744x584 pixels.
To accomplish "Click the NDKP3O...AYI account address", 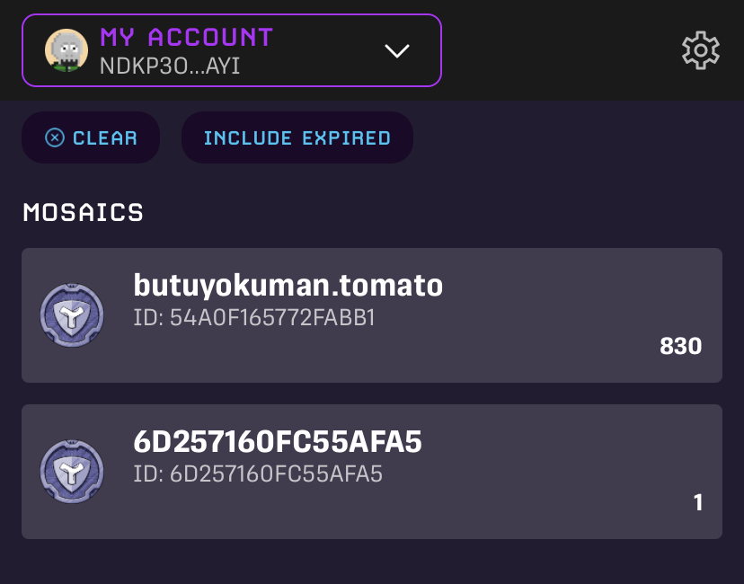I will coord(170,66).
